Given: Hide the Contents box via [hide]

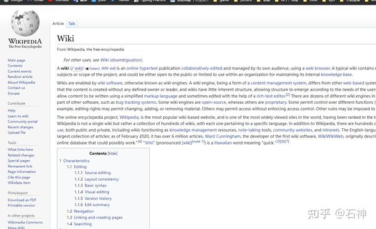Looking at the screenshot, I should 112,153.
